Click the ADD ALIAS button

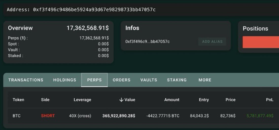pos(212,42)
